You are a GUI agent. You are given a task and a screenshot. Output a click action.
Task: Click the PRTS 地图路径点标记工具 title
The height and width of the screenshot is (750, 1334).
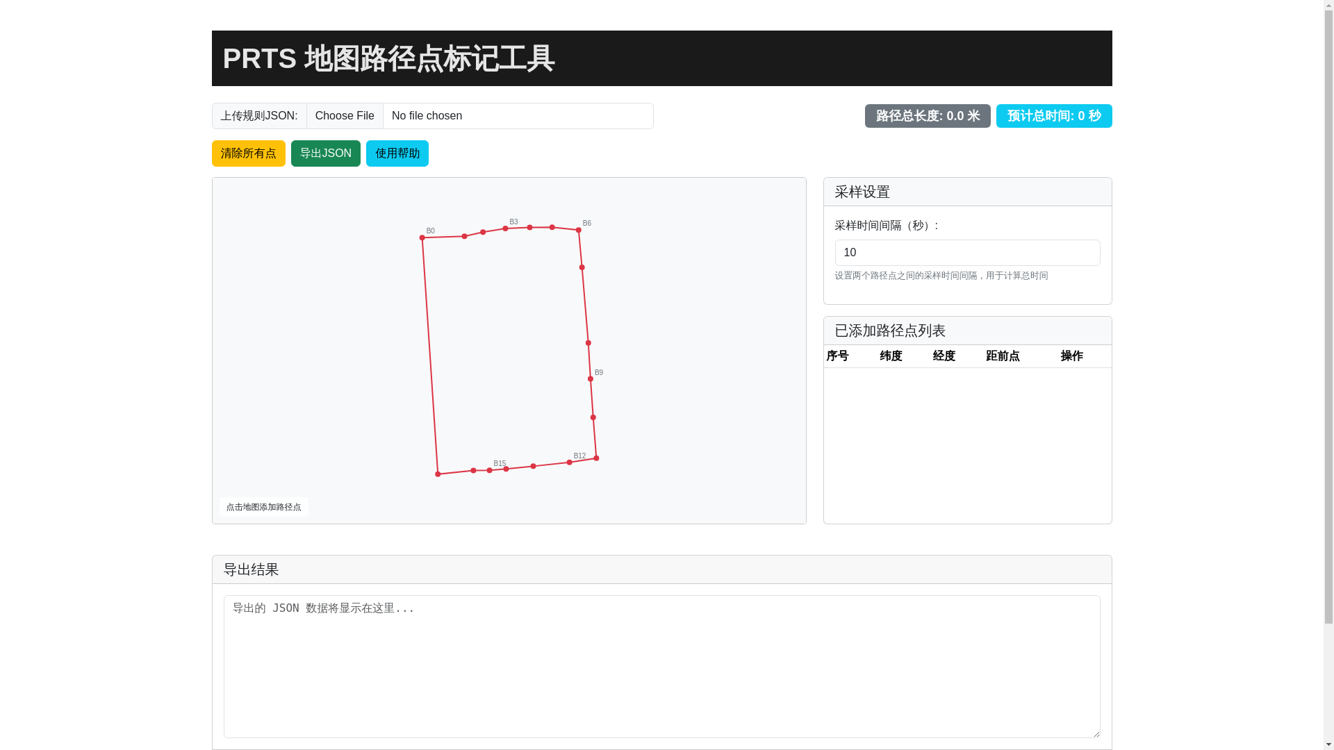point(388,58)
